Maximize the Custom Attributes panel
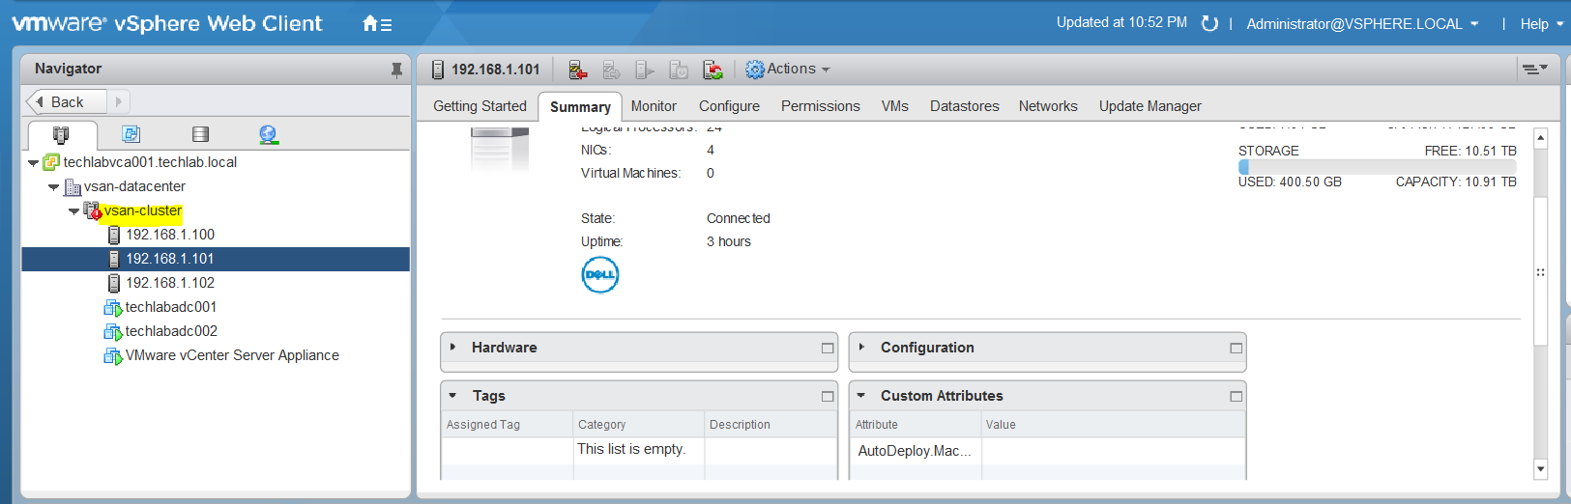The height and width of the screenshot is (504, 1571). tap(1236, 397)
